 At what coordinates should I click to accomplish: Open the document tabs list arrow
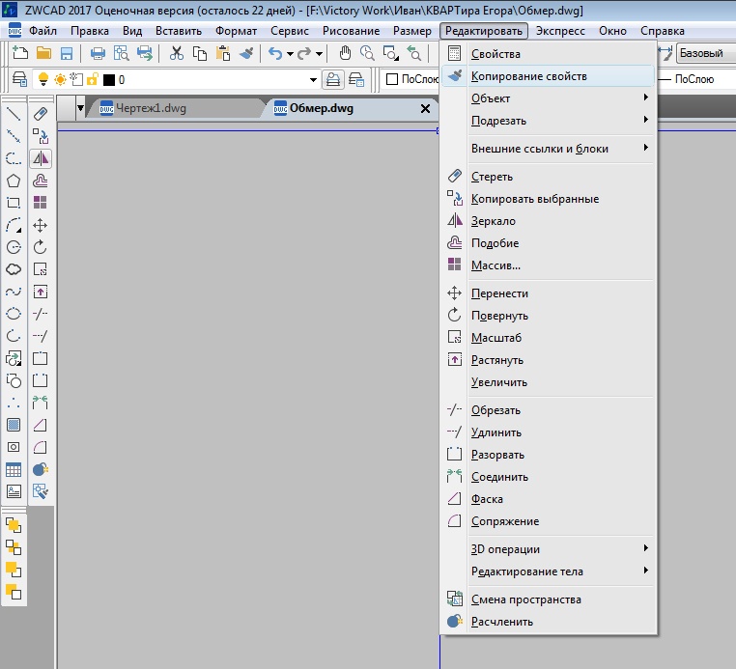click(x=80, y=108)
